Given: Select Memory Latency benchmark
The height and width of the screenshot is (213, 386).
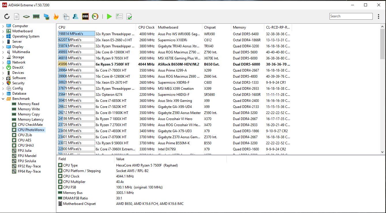Looking at the screenshot, I should click(31, 119).
